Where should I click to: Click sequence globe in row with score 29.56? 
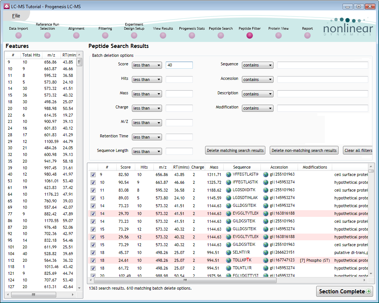click(x=229, y=237)
